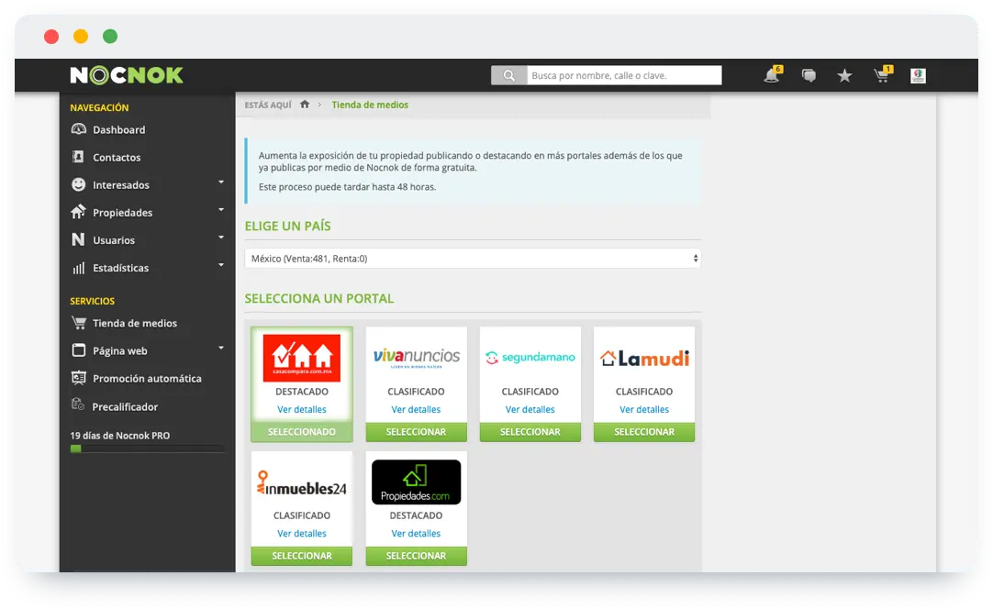
Task: Open 'Ver detalles' for Propiedades.com
Action: [x=416, y=534]
